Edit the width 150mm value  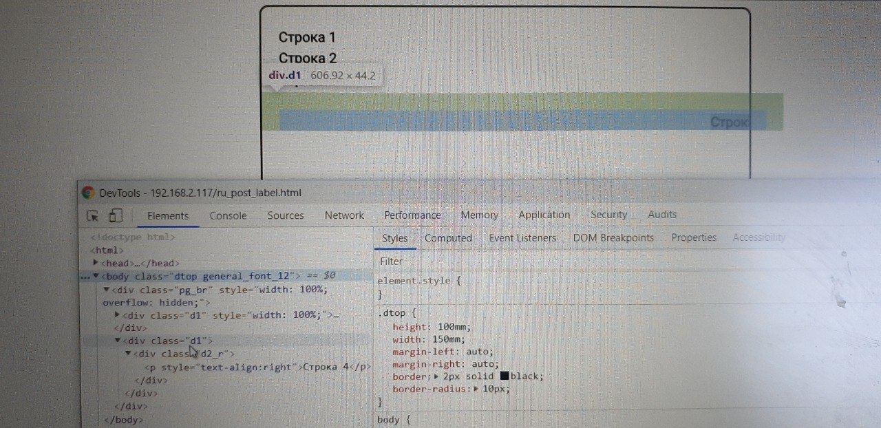click(449, 339)
